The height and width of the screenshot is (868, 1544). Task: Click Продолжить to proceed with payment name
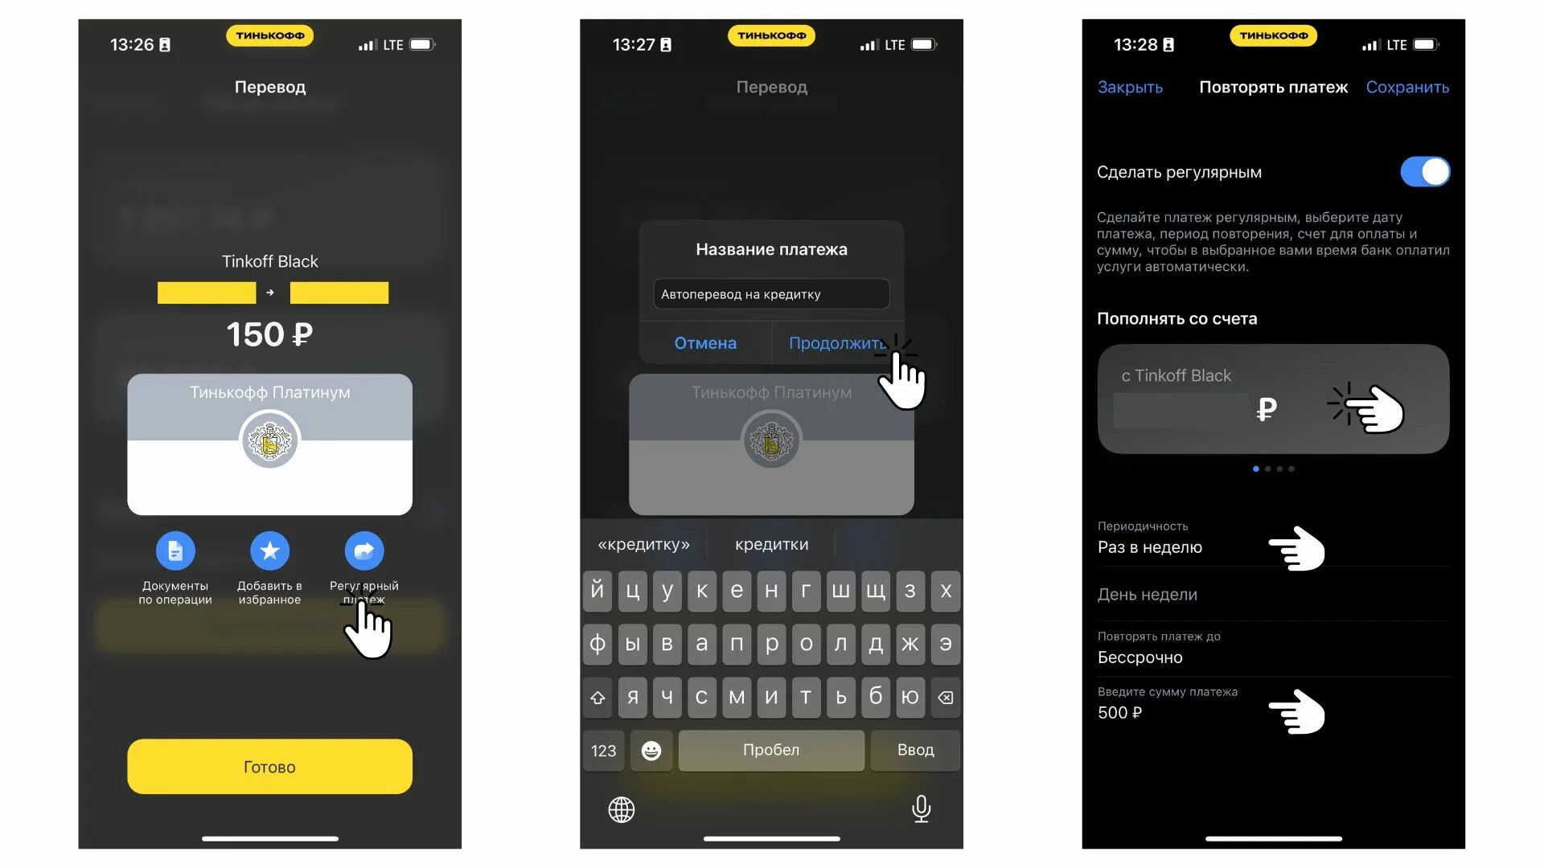(x=836, y=342)
